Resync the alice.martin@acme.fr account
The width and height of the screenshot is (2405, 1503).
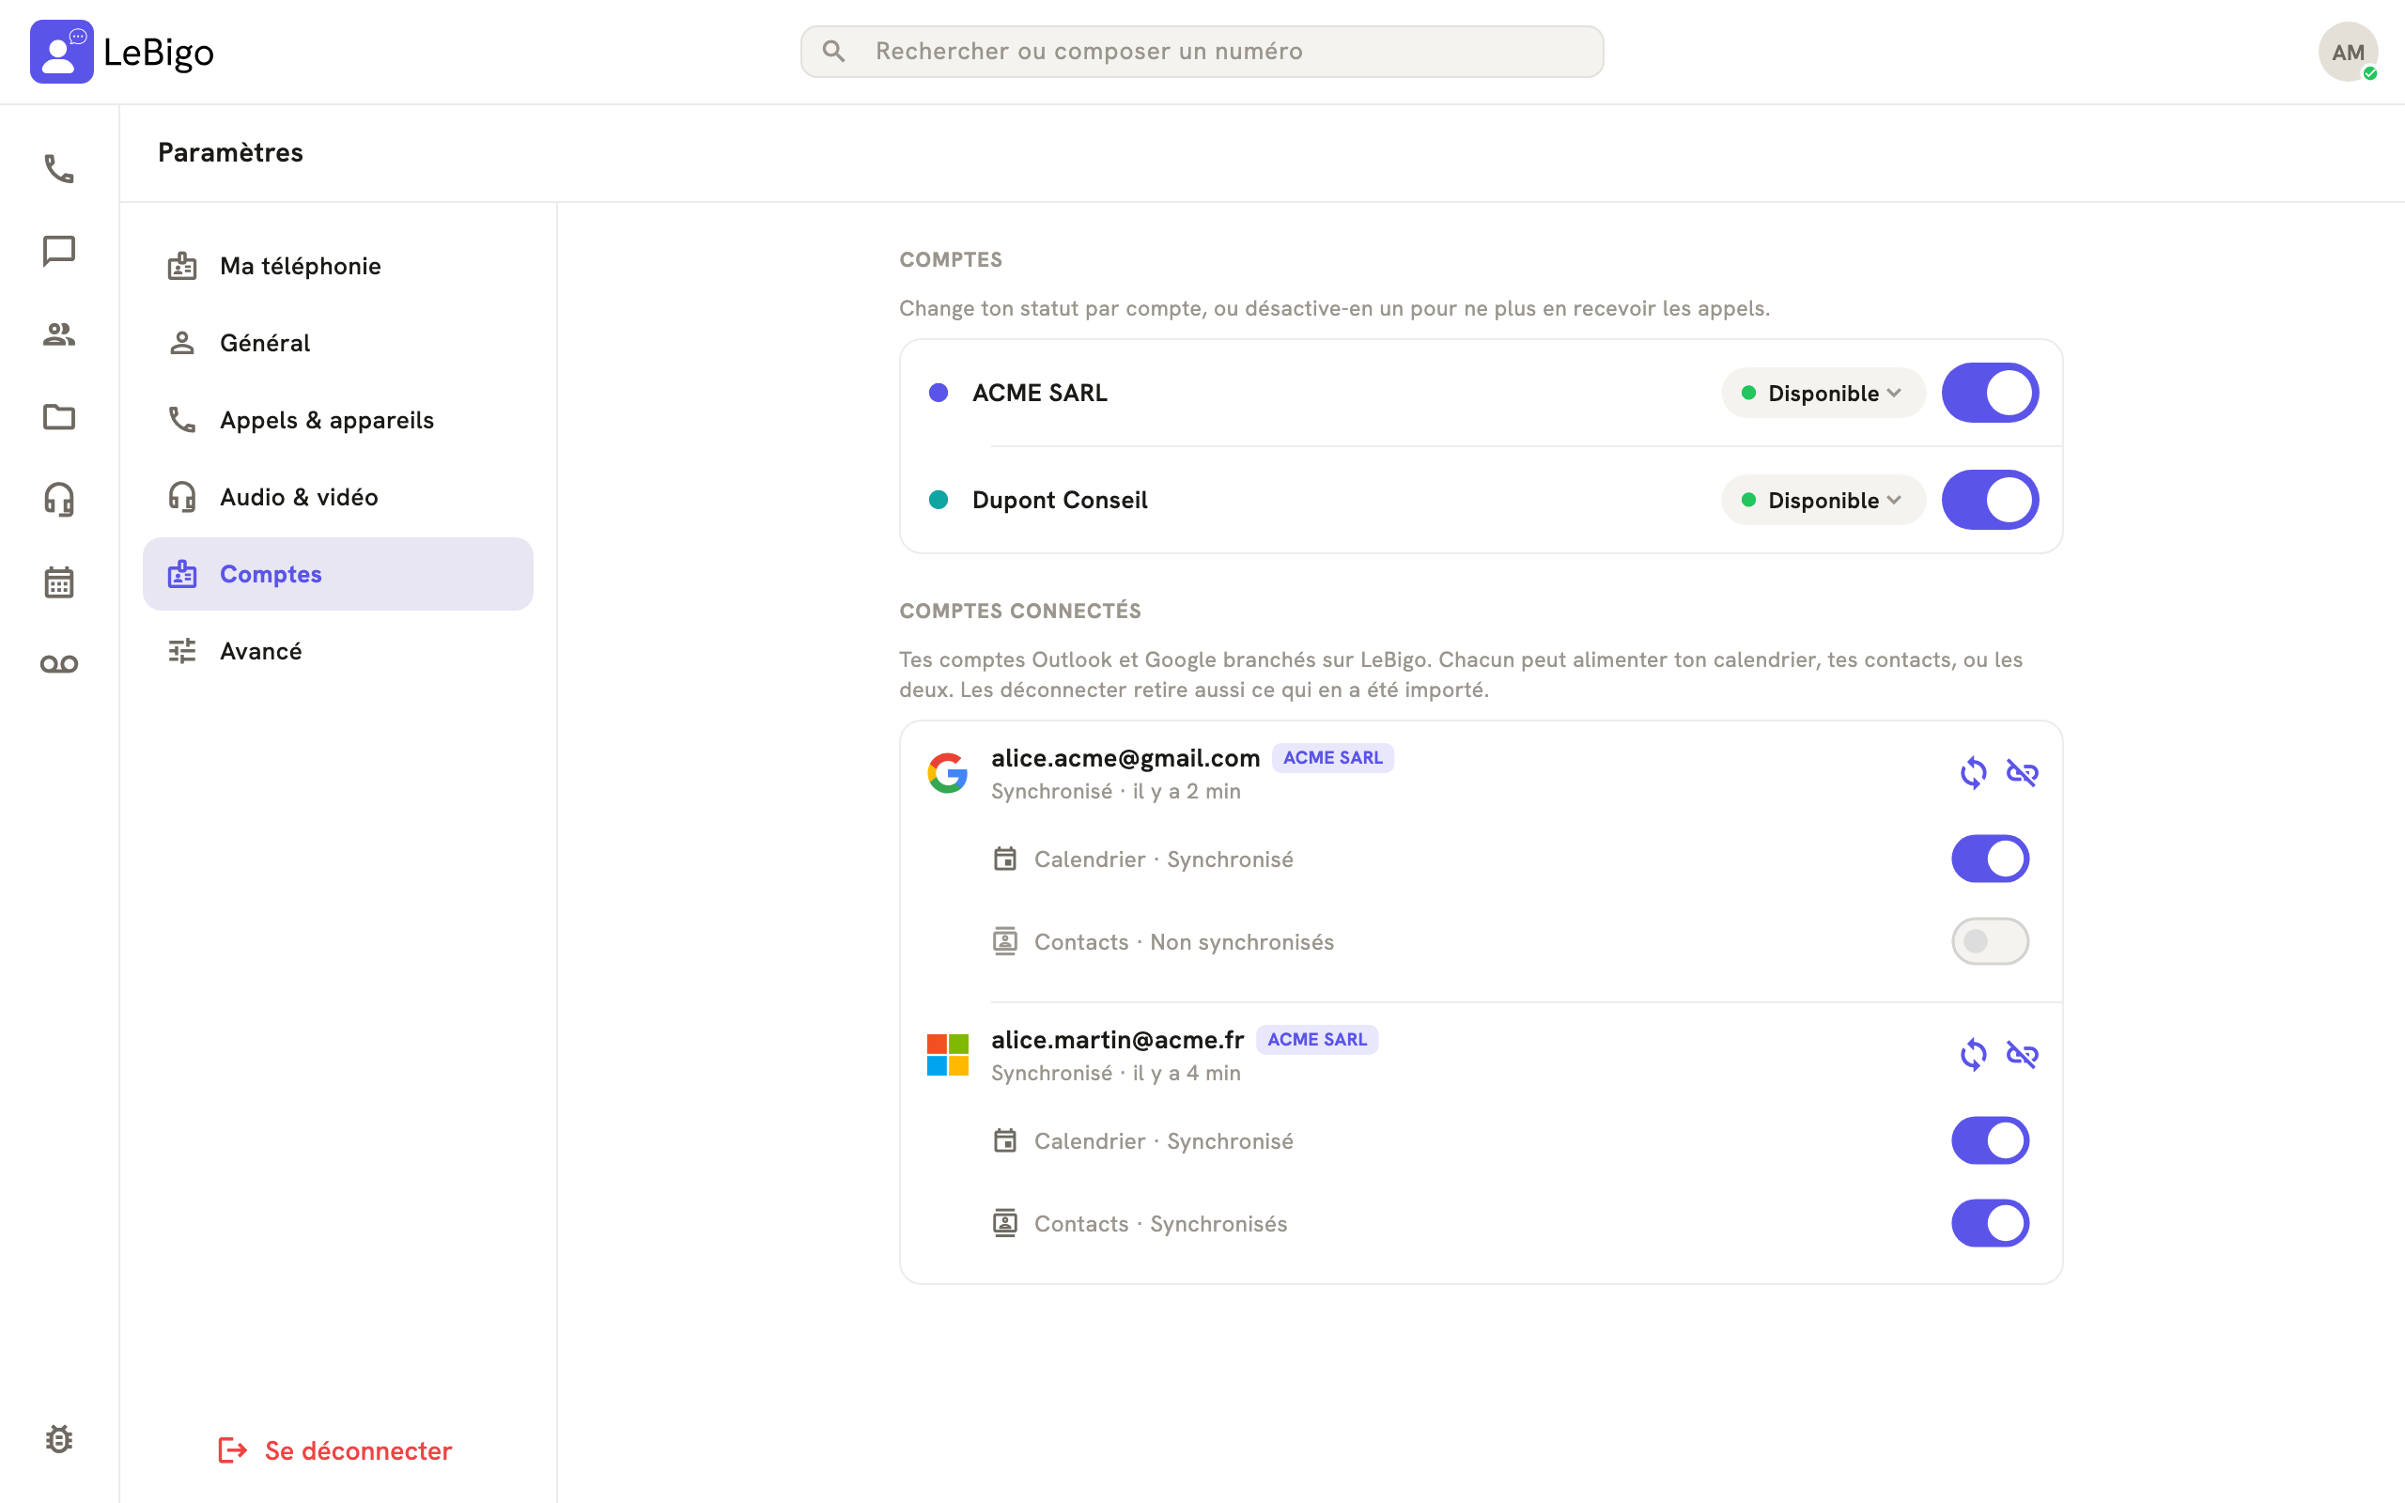[1973, 1054]
